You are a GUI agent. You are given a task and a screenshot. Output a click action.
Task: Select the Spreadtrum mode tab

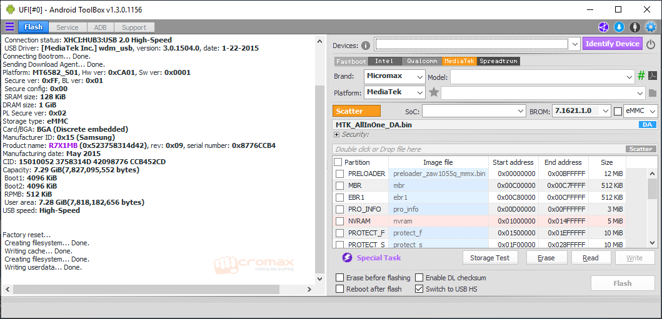tap(498, 61)
